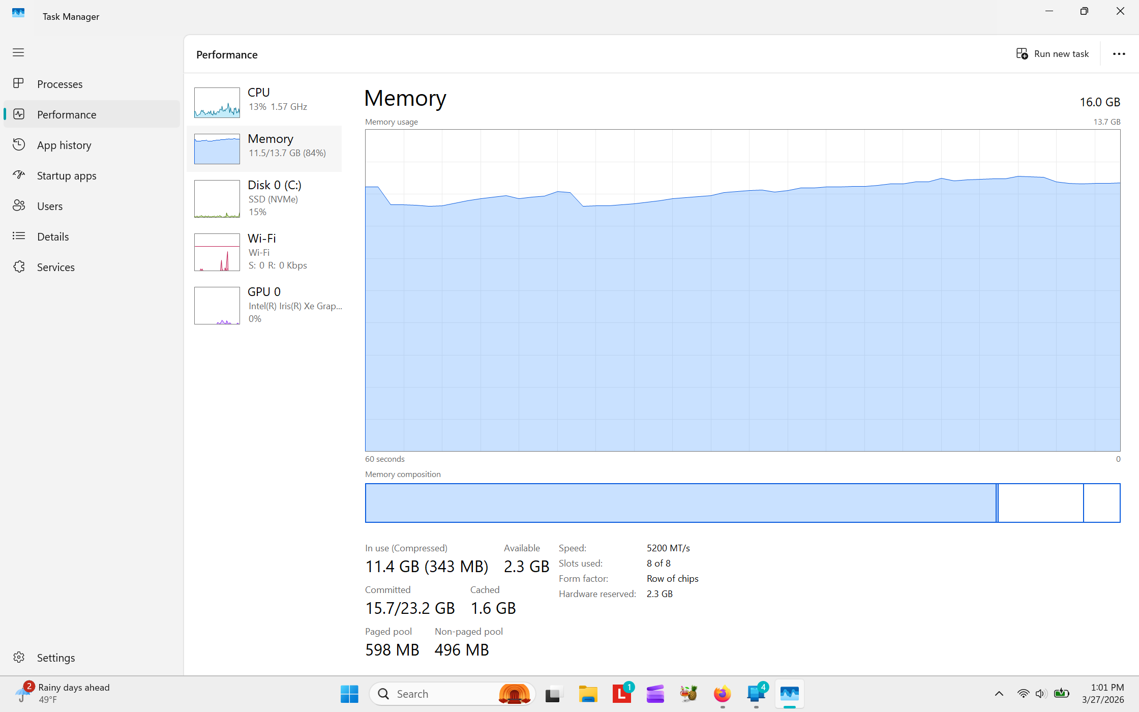Open App history in sidebar

[x=64, y=145]
